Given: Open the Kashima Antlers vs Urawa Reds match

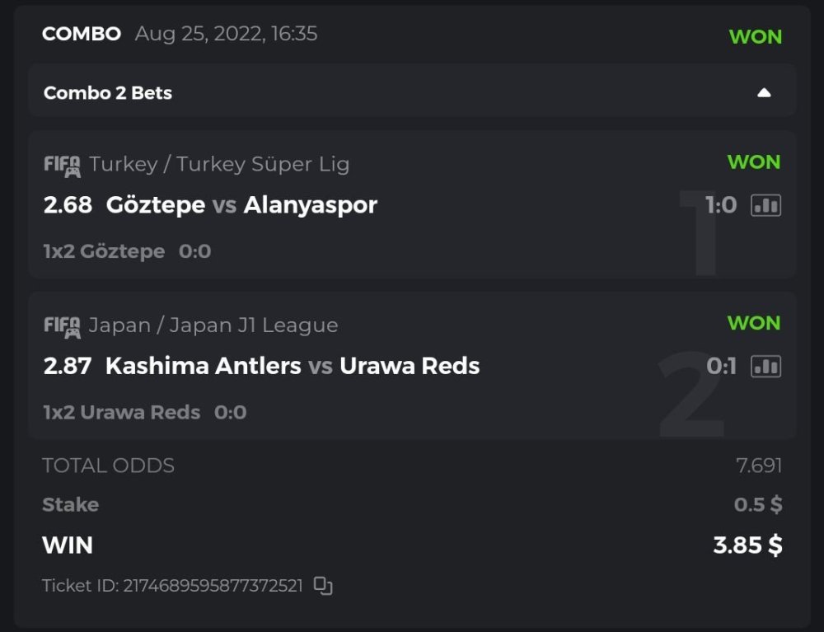Looking at the screenshot, I should [x=293, y=366].
